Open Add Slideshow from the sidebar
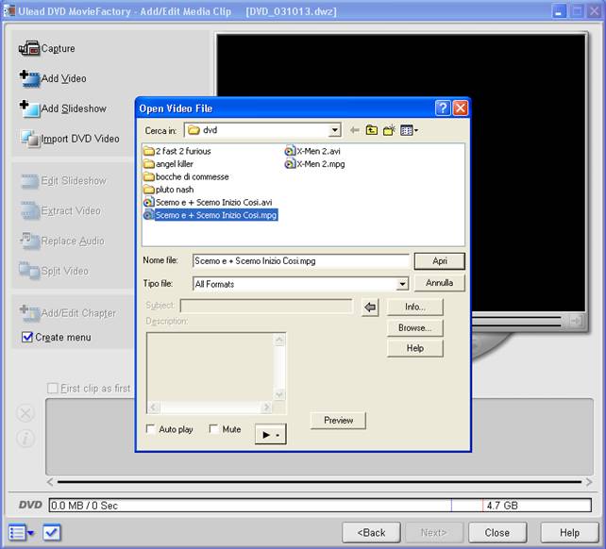The height and width of the screenshot is (549, 606). (29, 108)
